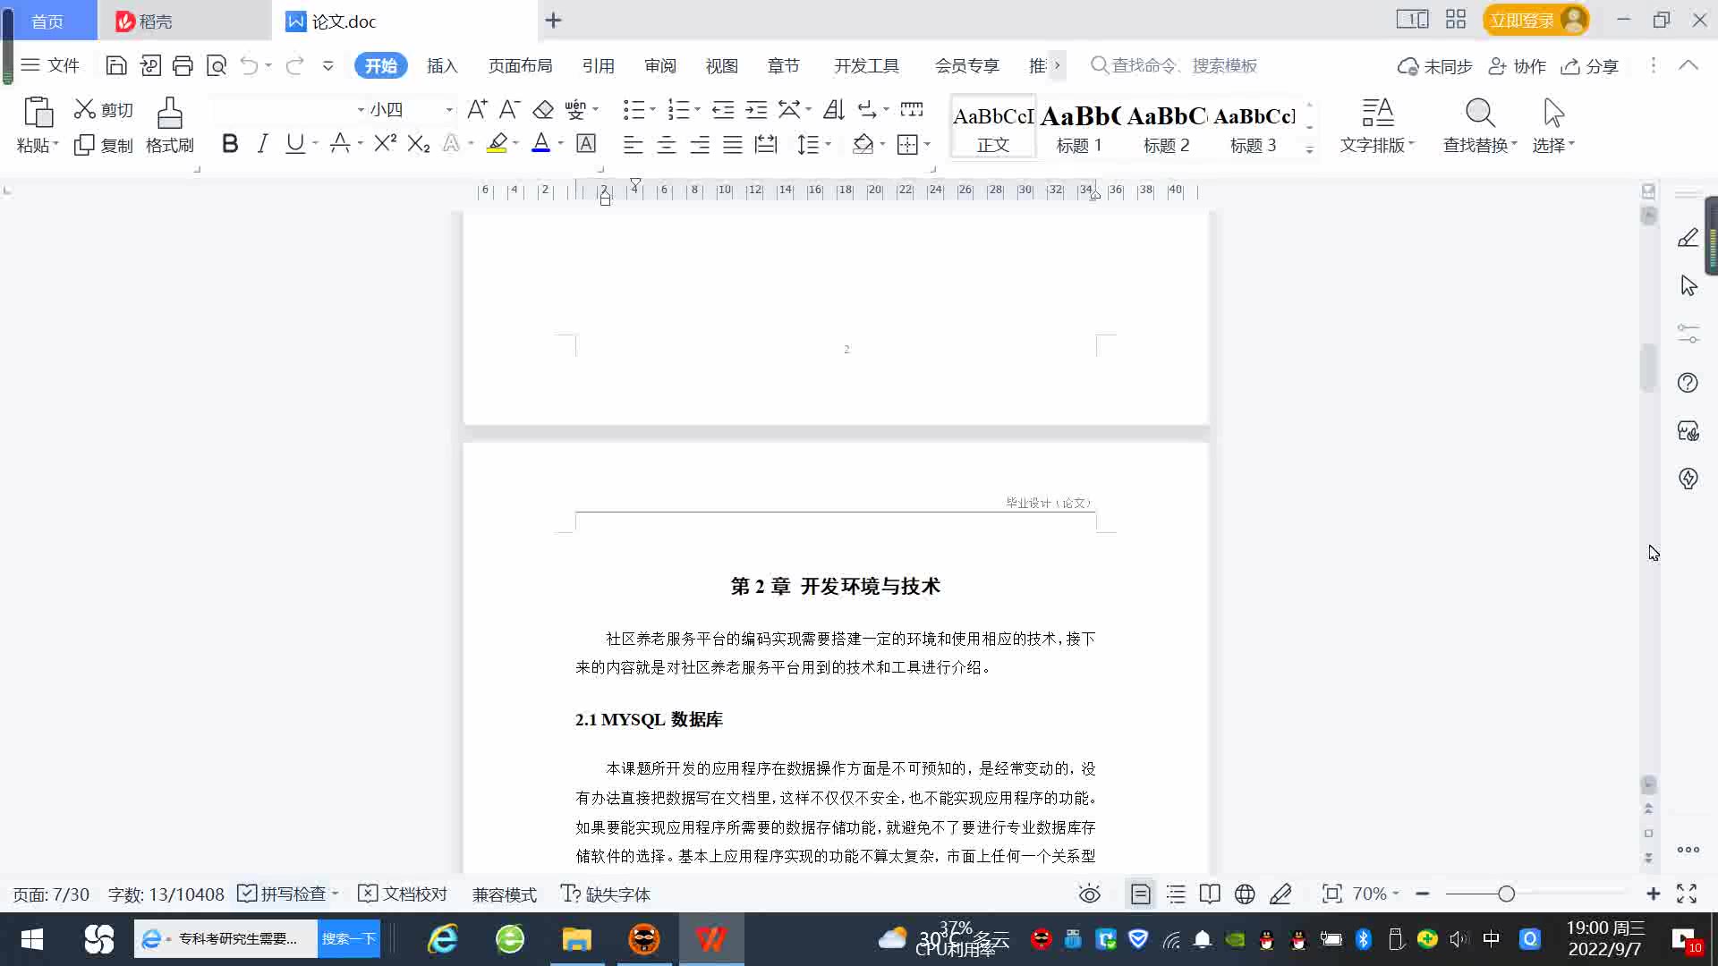The height and width of the screenshot is (966, 1718).
Task: Click the 文档校对 button in status bar
Action: 403,894
